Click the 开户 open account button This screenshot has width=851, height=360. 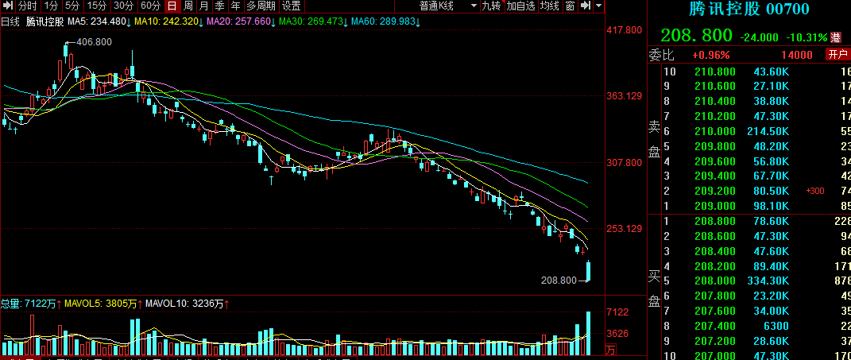pyautogui.click(x=837, y=54)
